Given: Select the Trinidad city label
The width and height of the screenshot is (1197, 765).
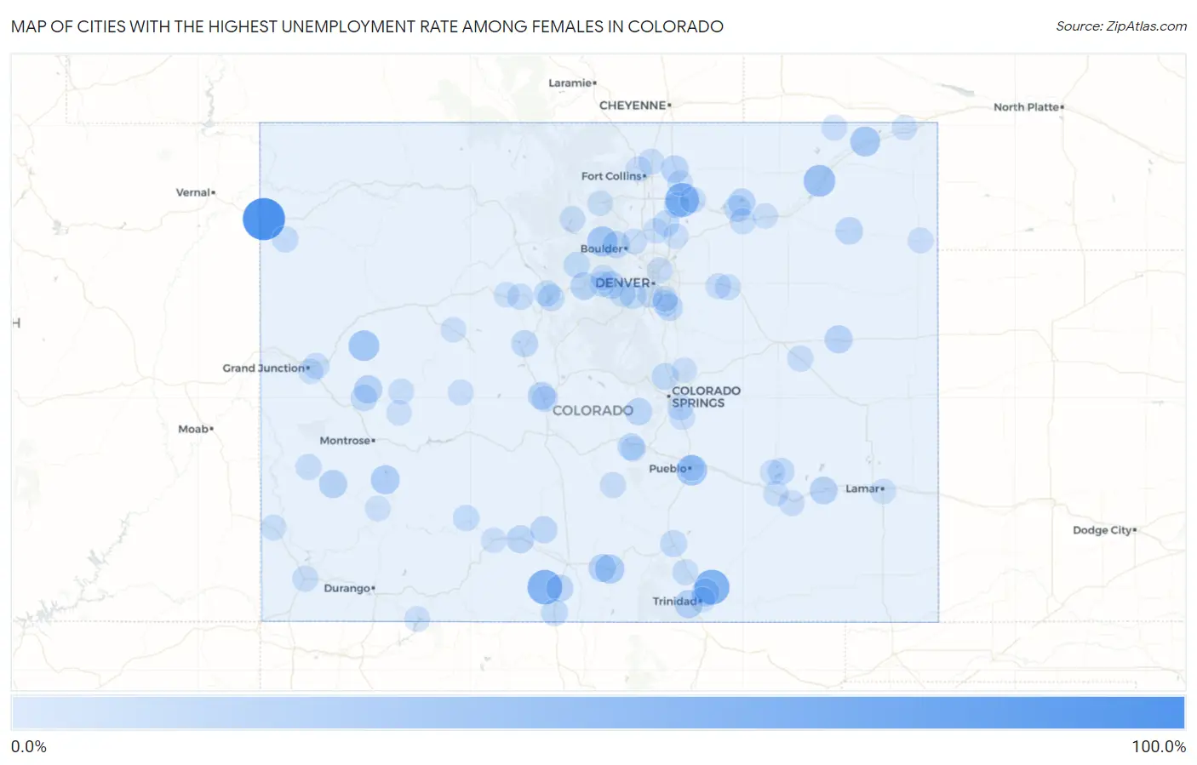Looking at the screenshot, I should point(676,601).
